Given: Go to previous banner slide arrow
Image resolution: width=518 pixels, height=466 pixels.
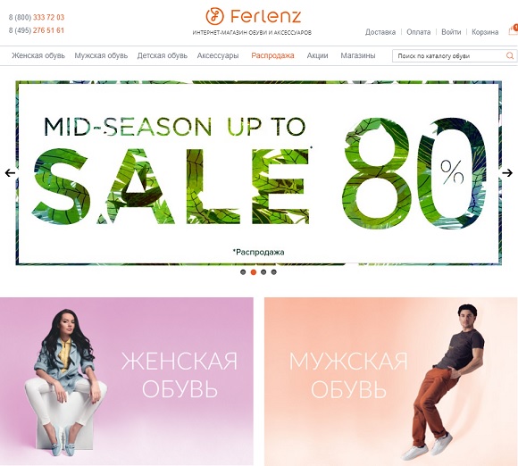Looking at the screenshot, I should (x=10, y=172).
